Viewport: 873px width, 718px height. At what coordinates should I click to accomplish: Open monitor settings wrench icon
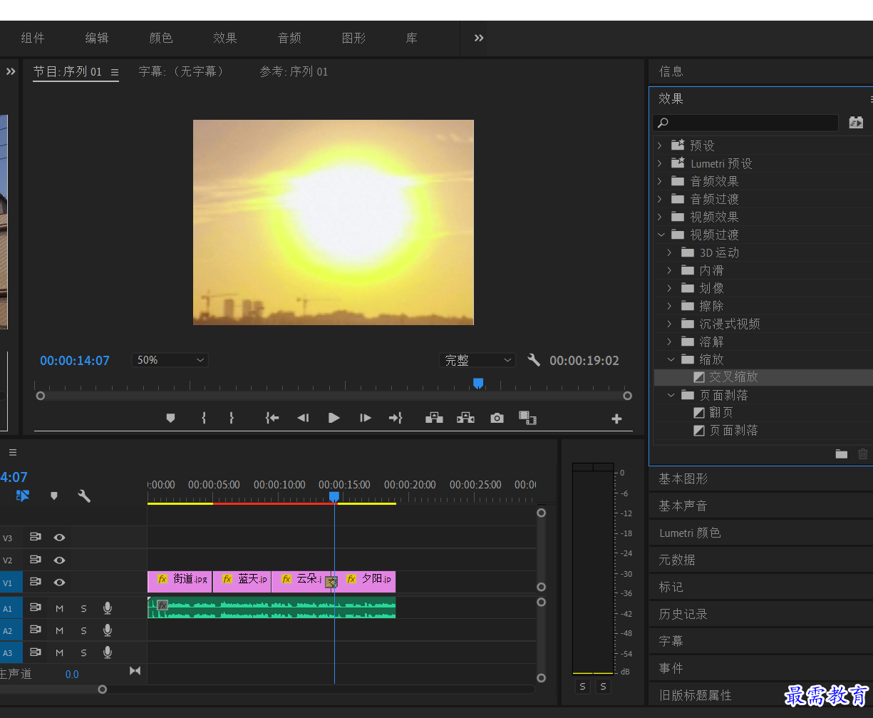tap(534, 360)
